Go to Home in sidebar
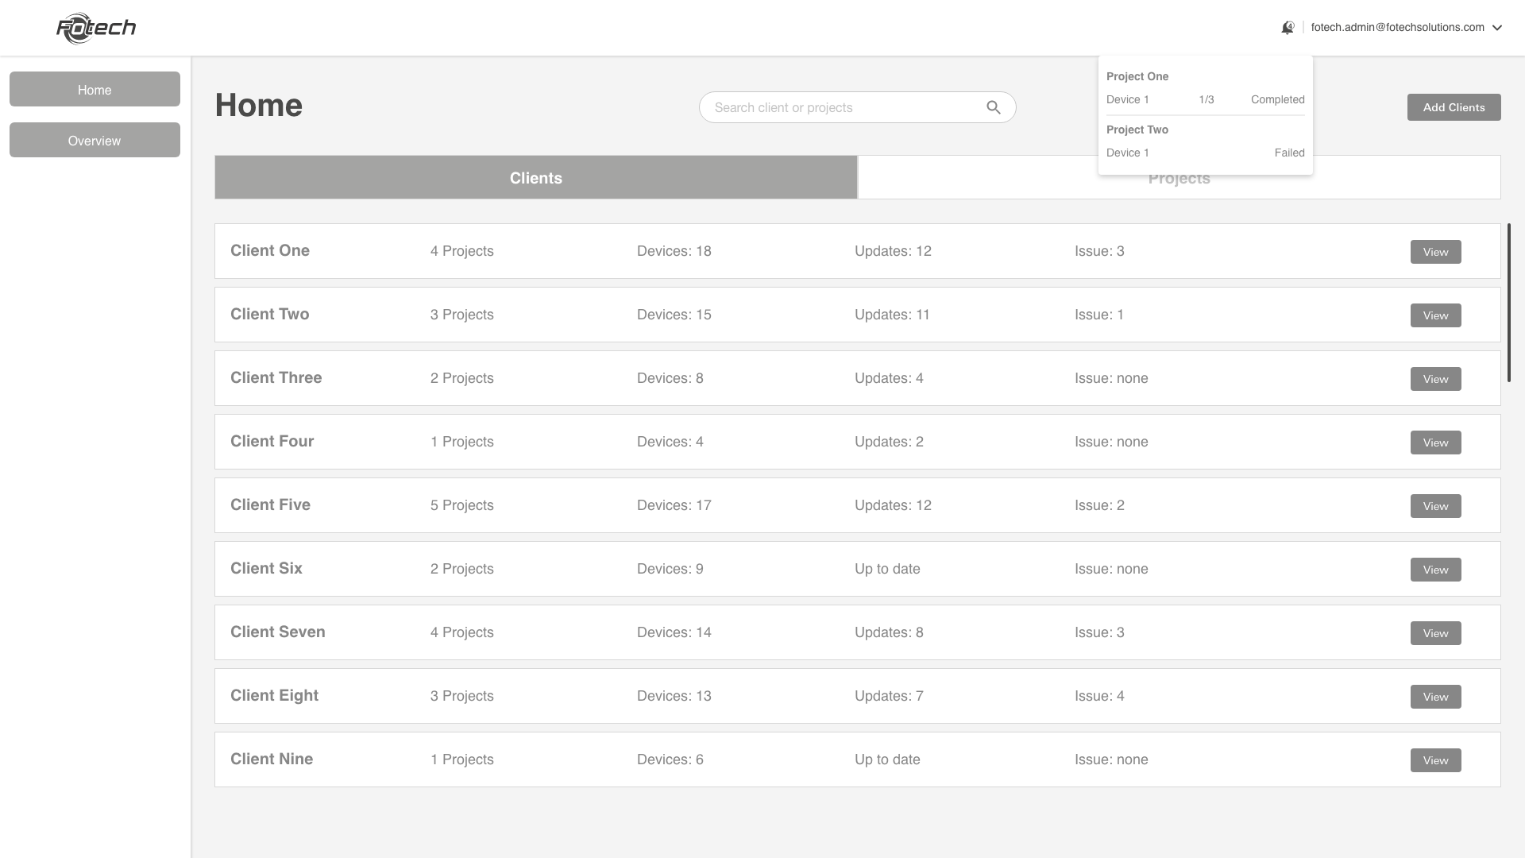 [x=95, y=90]
